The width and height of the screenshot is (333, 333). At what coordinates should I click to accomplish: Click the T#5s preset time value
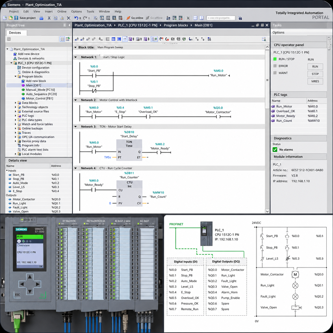point(108,157)
